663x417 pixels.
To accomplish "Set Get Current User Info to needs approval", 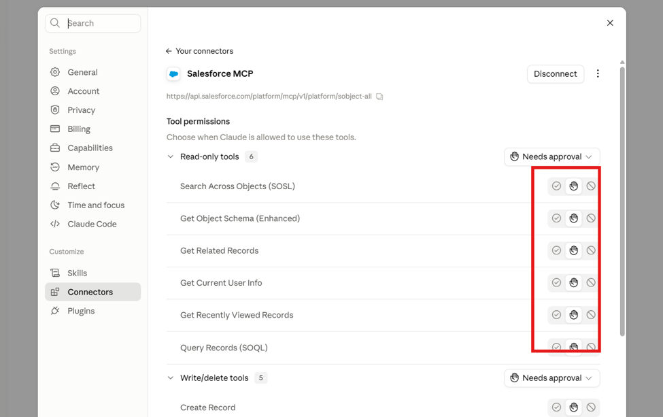I will tap(574, 282).
